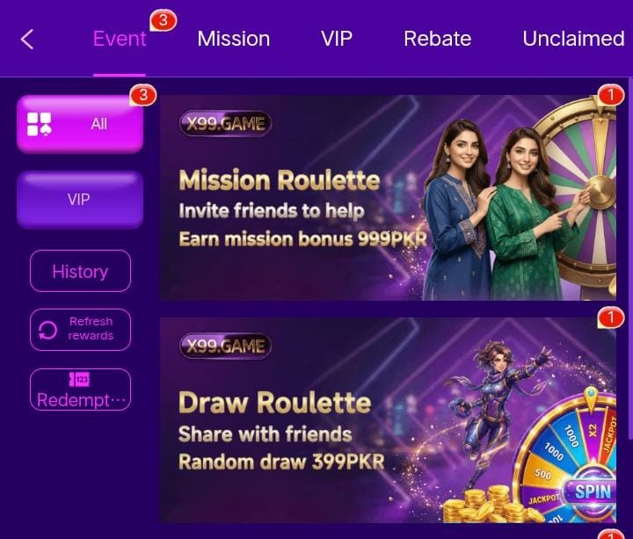Tap the back arrow icon

pos(27,40)
